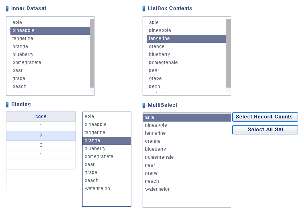This screenshot has height=216, width=304.
Task: Click the Select Record Counts button
Action: pyautogui.click(x=265, y=117)
